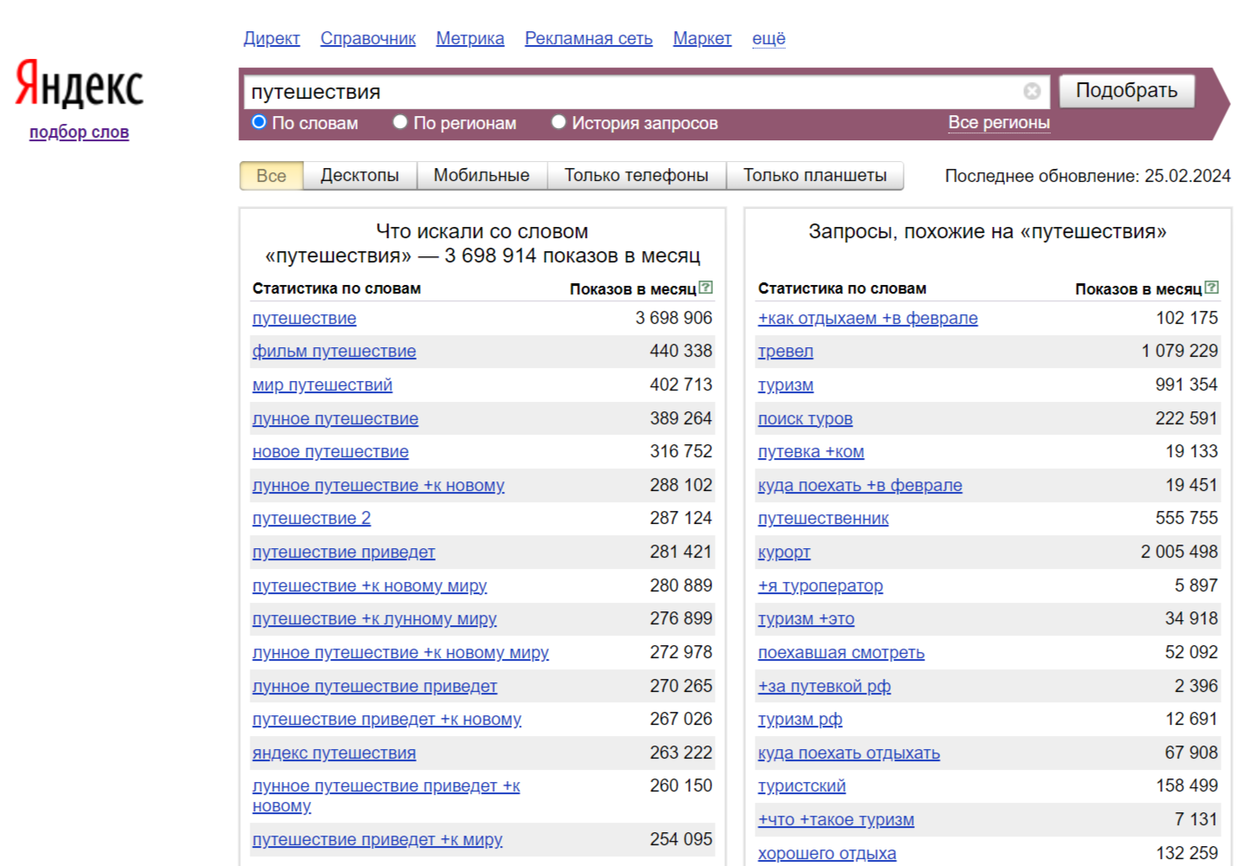Open the similar query "+я туроператор"

820,586
